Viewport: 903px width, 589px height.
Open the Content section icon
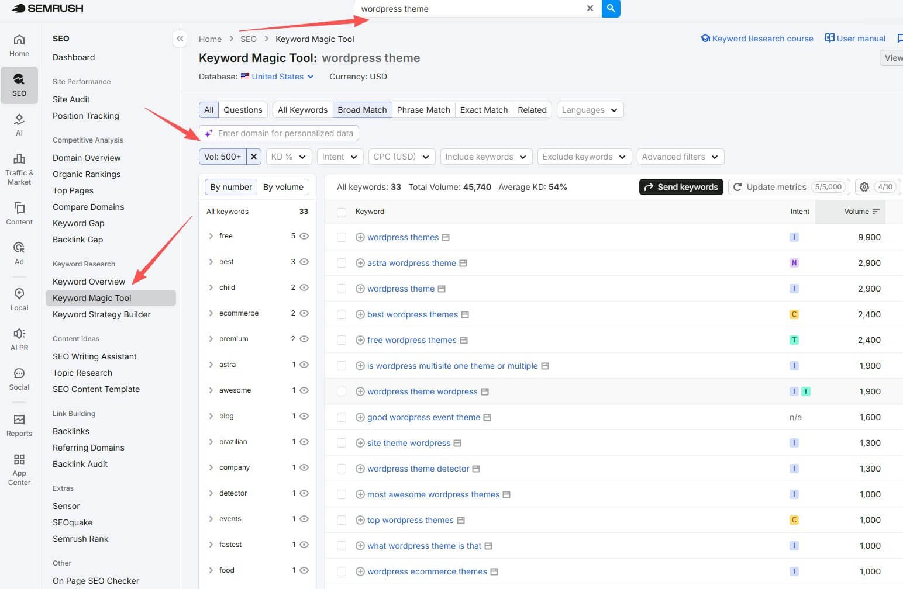click(x=19, y=213)
